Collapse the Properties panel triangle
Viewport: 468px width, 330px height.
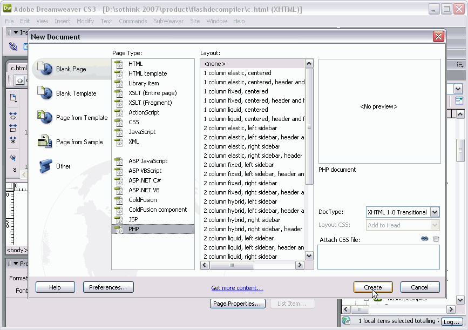pyautogui.click(x=16, y=264)
